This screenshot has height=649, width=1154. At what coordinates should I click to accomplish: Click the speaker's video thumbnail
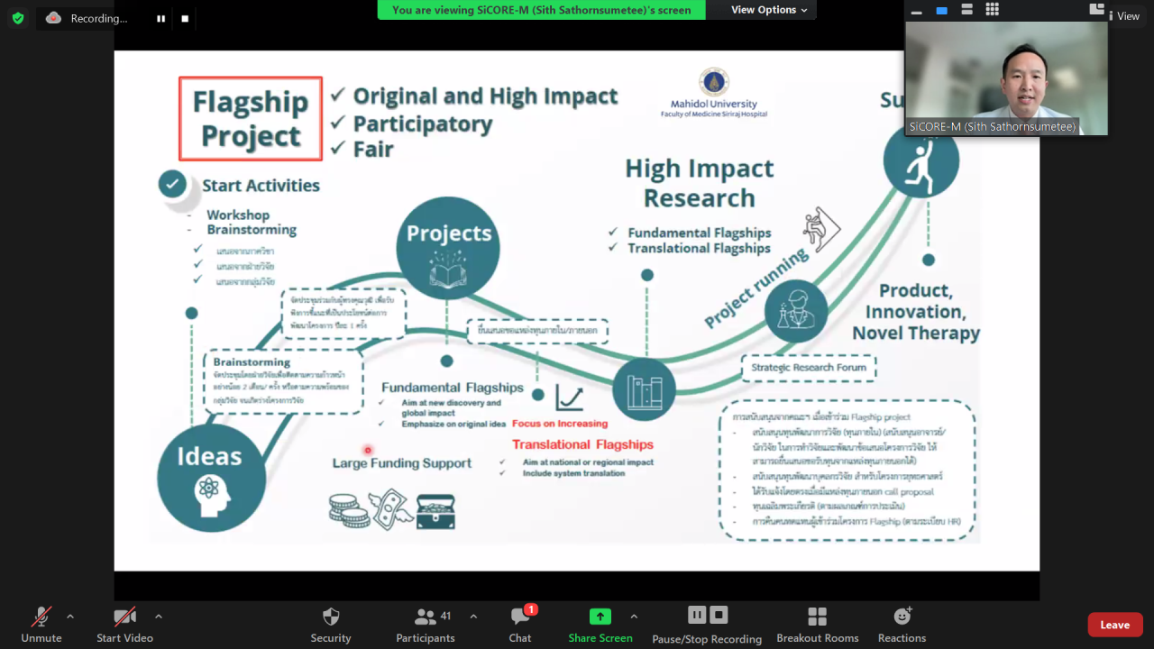coord(1006,78)
